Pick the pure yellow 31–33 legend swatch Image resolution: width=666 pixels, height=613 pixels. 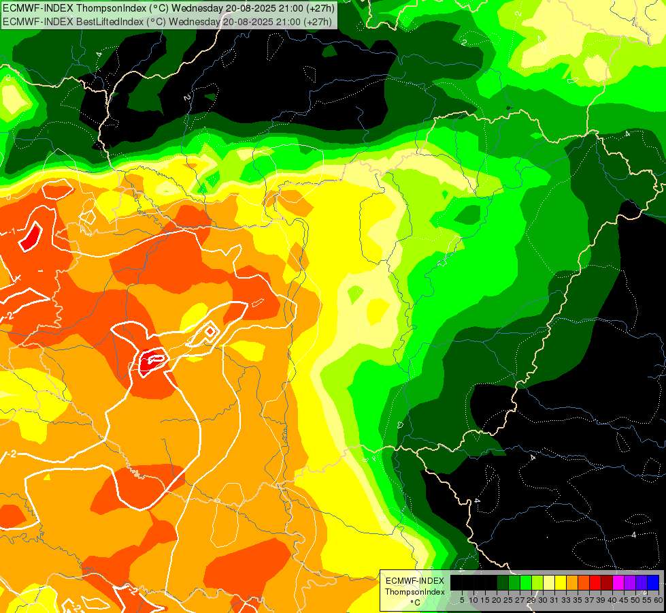[x=561, y=582]
